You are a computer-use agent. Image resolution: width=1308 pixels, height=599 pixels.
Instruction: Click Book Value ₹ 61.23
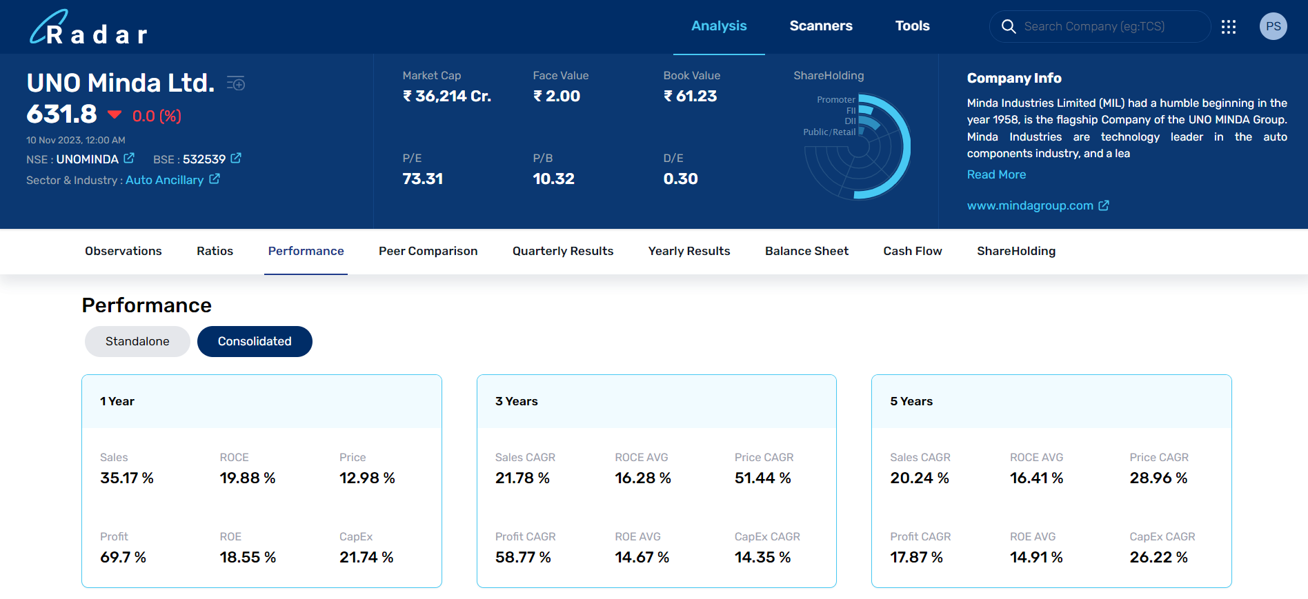pos(691,96)
